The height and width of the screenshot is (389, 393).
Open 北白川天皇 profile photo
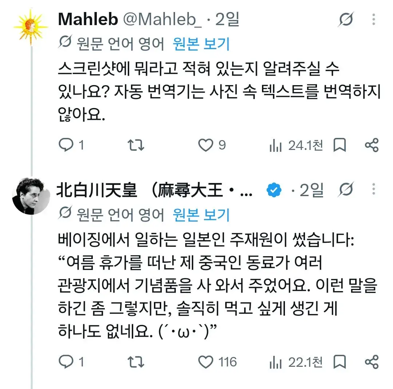coord(31,196)
